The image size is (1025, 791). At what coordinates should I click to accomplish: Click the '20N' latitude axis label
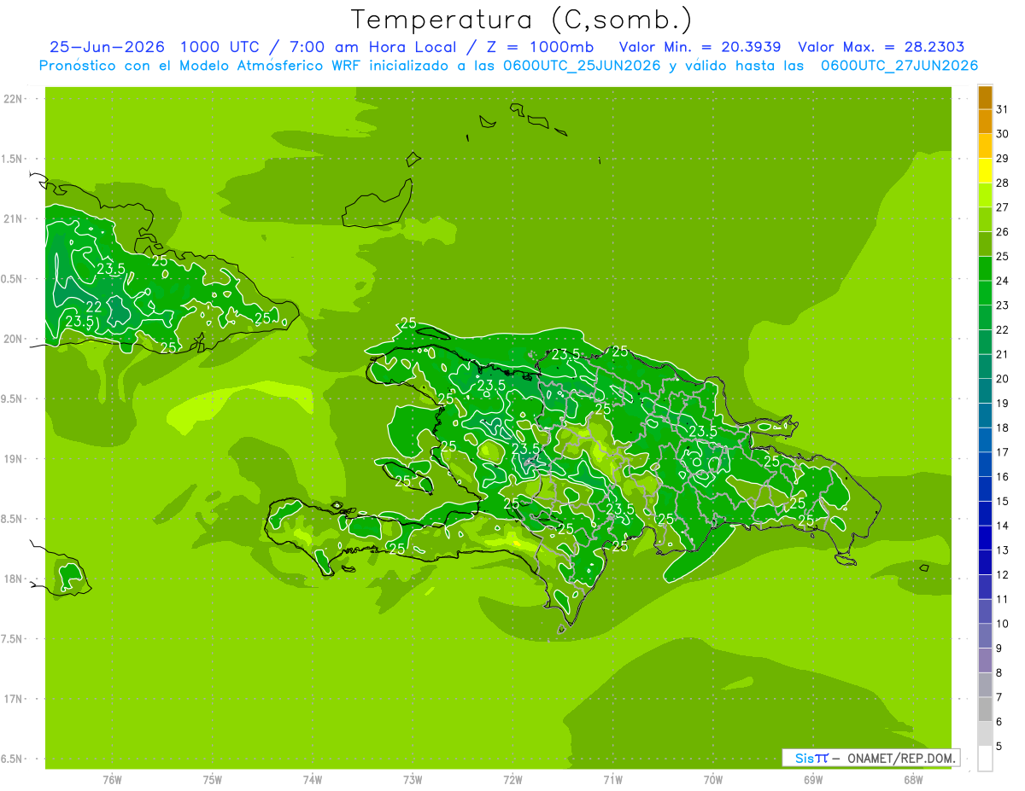pyautogui.click(x=13, y=339)
